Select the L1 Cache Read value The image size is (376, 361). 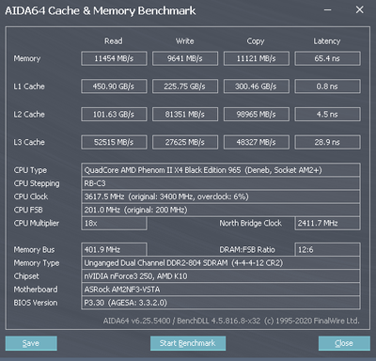(x=114, y=86)
